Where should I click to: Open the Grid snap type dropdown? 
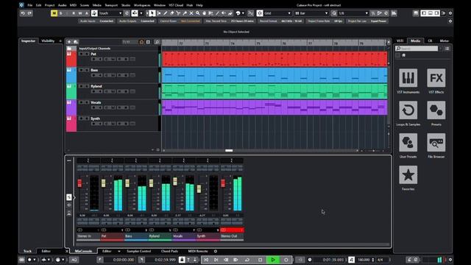[277, 13]
